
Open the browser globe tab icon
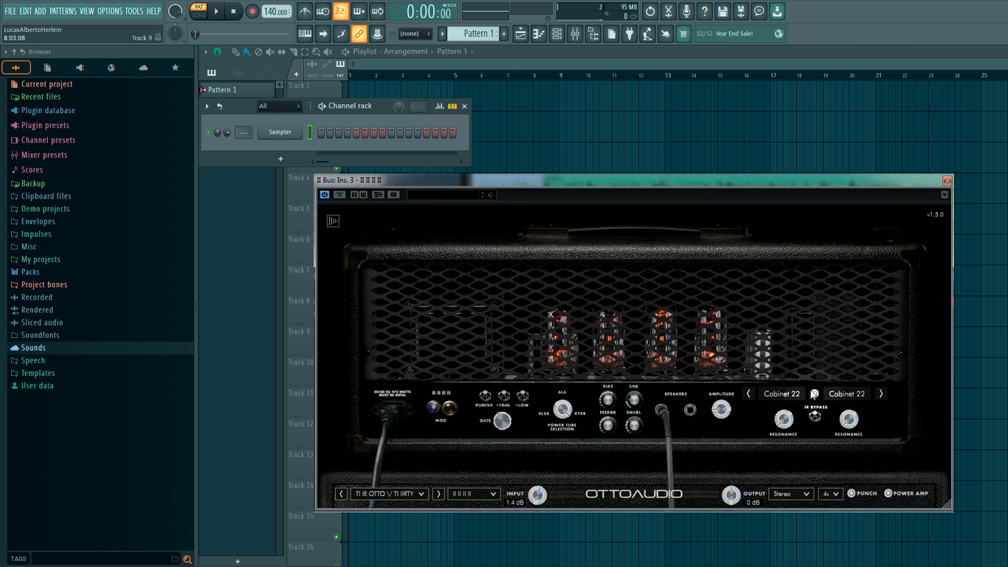pos(111,67)
